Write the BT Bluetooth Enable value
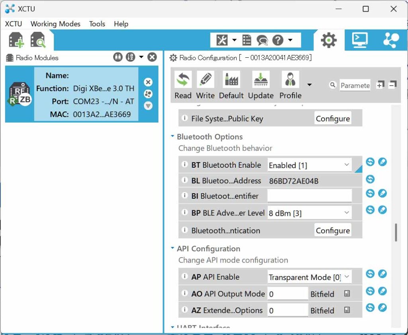This screenshot has width=408, height=335. coord(382,162)
